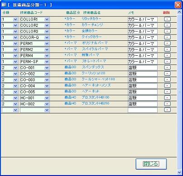The width and height of the screenshot is (183, 176).
Task: Remove the HC-002 row using its delete button
Action: [167, 104]
